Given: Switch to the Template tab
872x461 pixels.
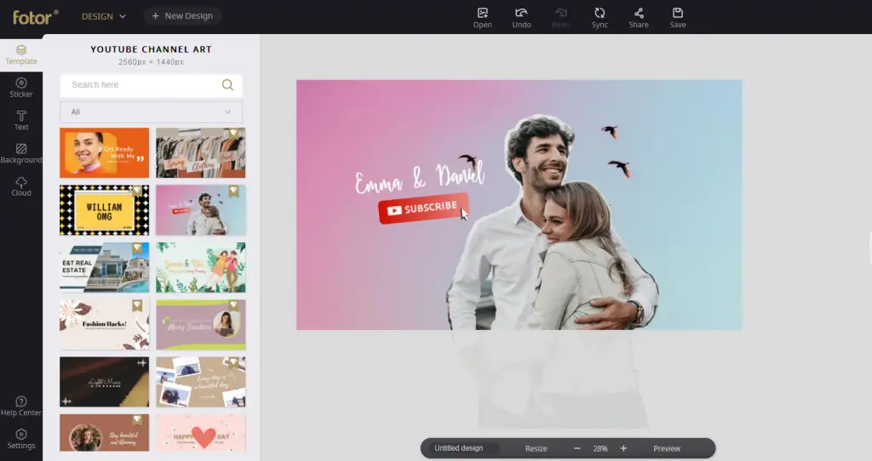Looking at the screenshot, I should click(21, 54).
